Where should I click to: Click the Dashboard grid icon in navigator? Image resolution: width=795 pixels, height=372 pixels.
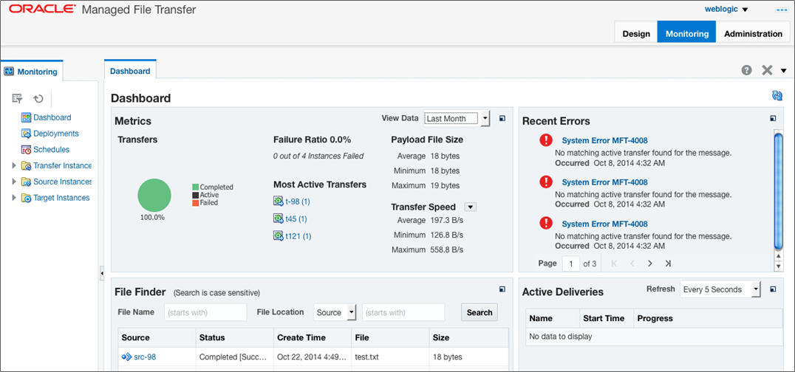(26, 117)
